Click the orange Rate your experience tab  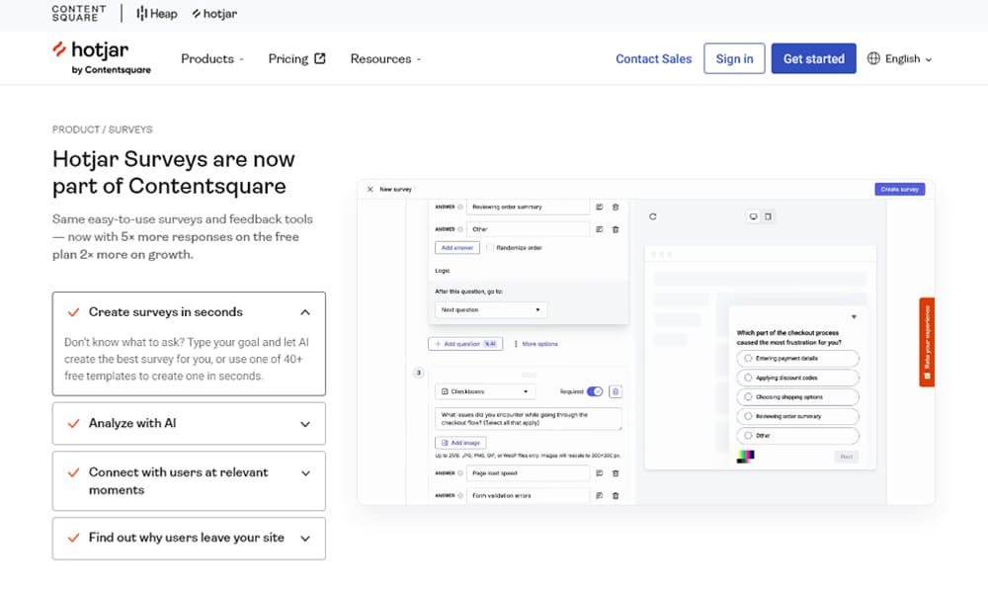(x=926, y=341)
